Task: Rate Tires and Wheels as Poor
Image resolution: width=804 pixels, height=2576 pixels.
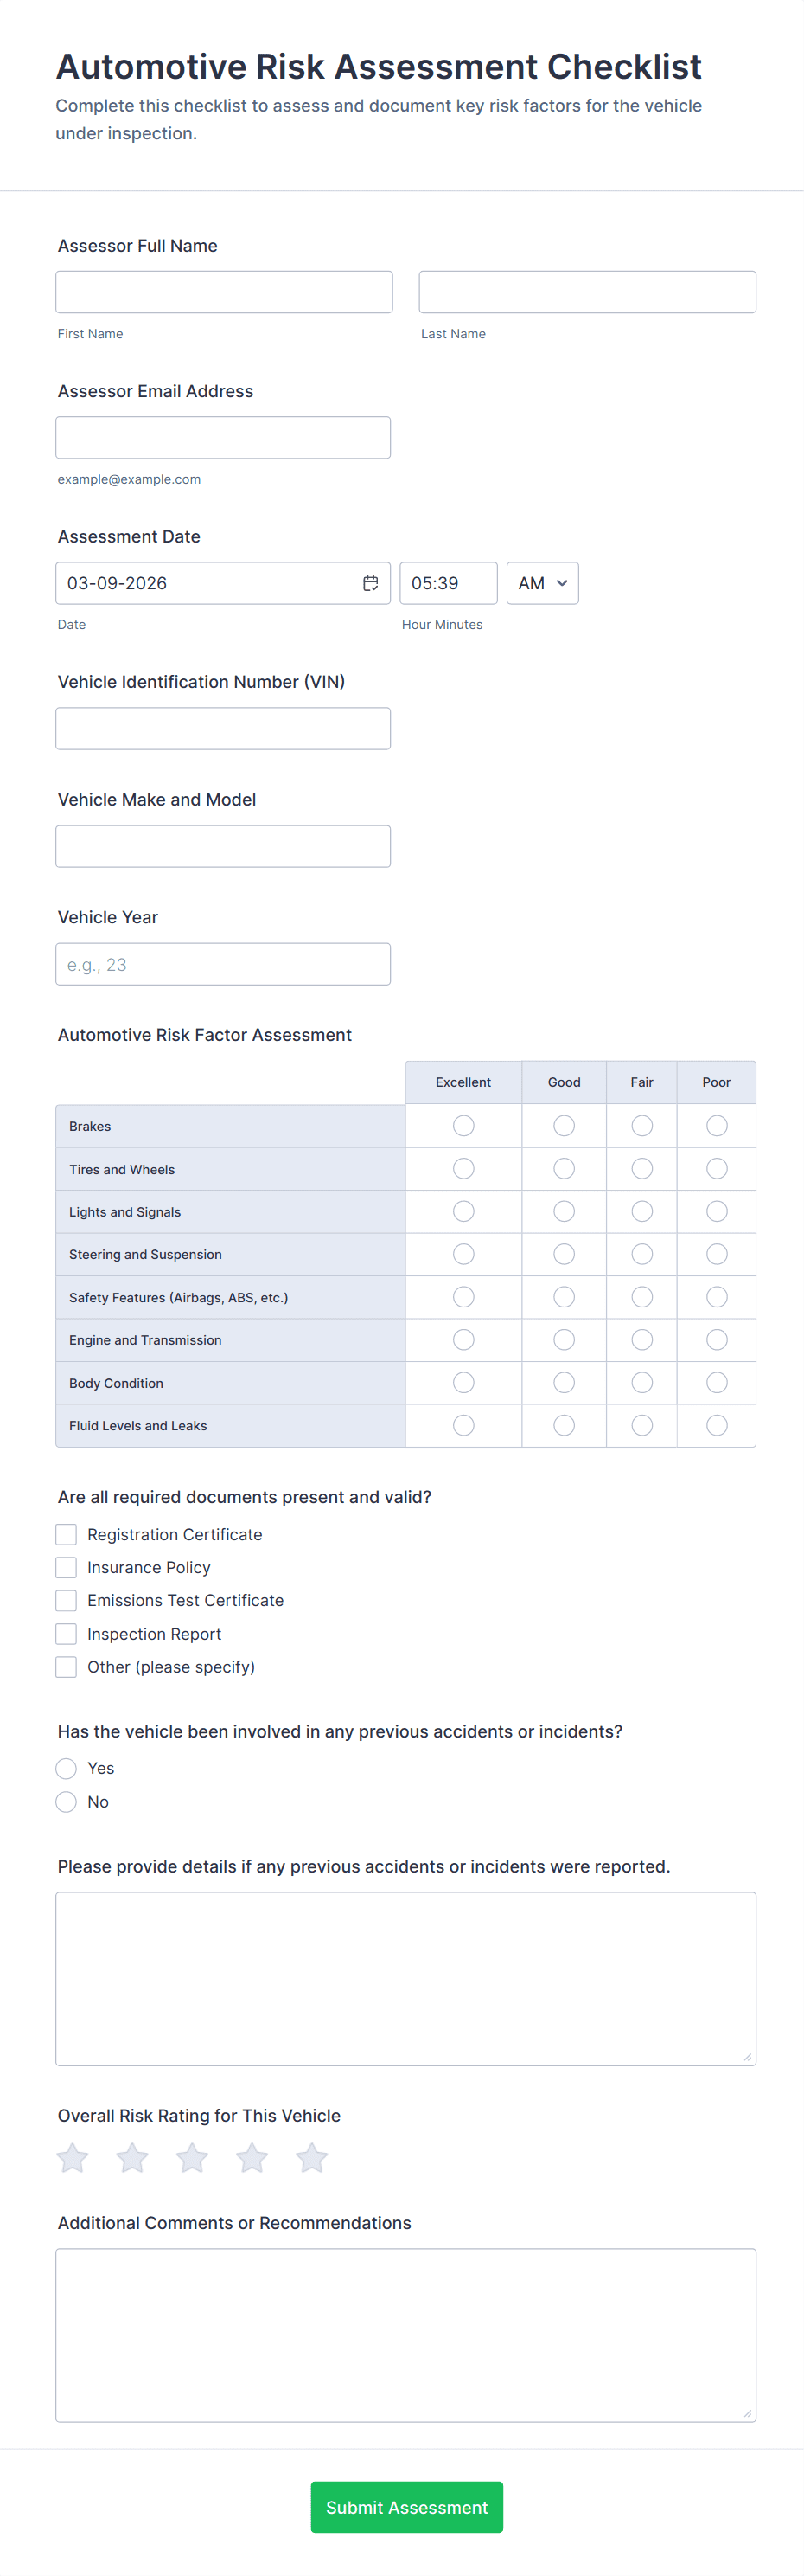Action: tap(716, 1168)
